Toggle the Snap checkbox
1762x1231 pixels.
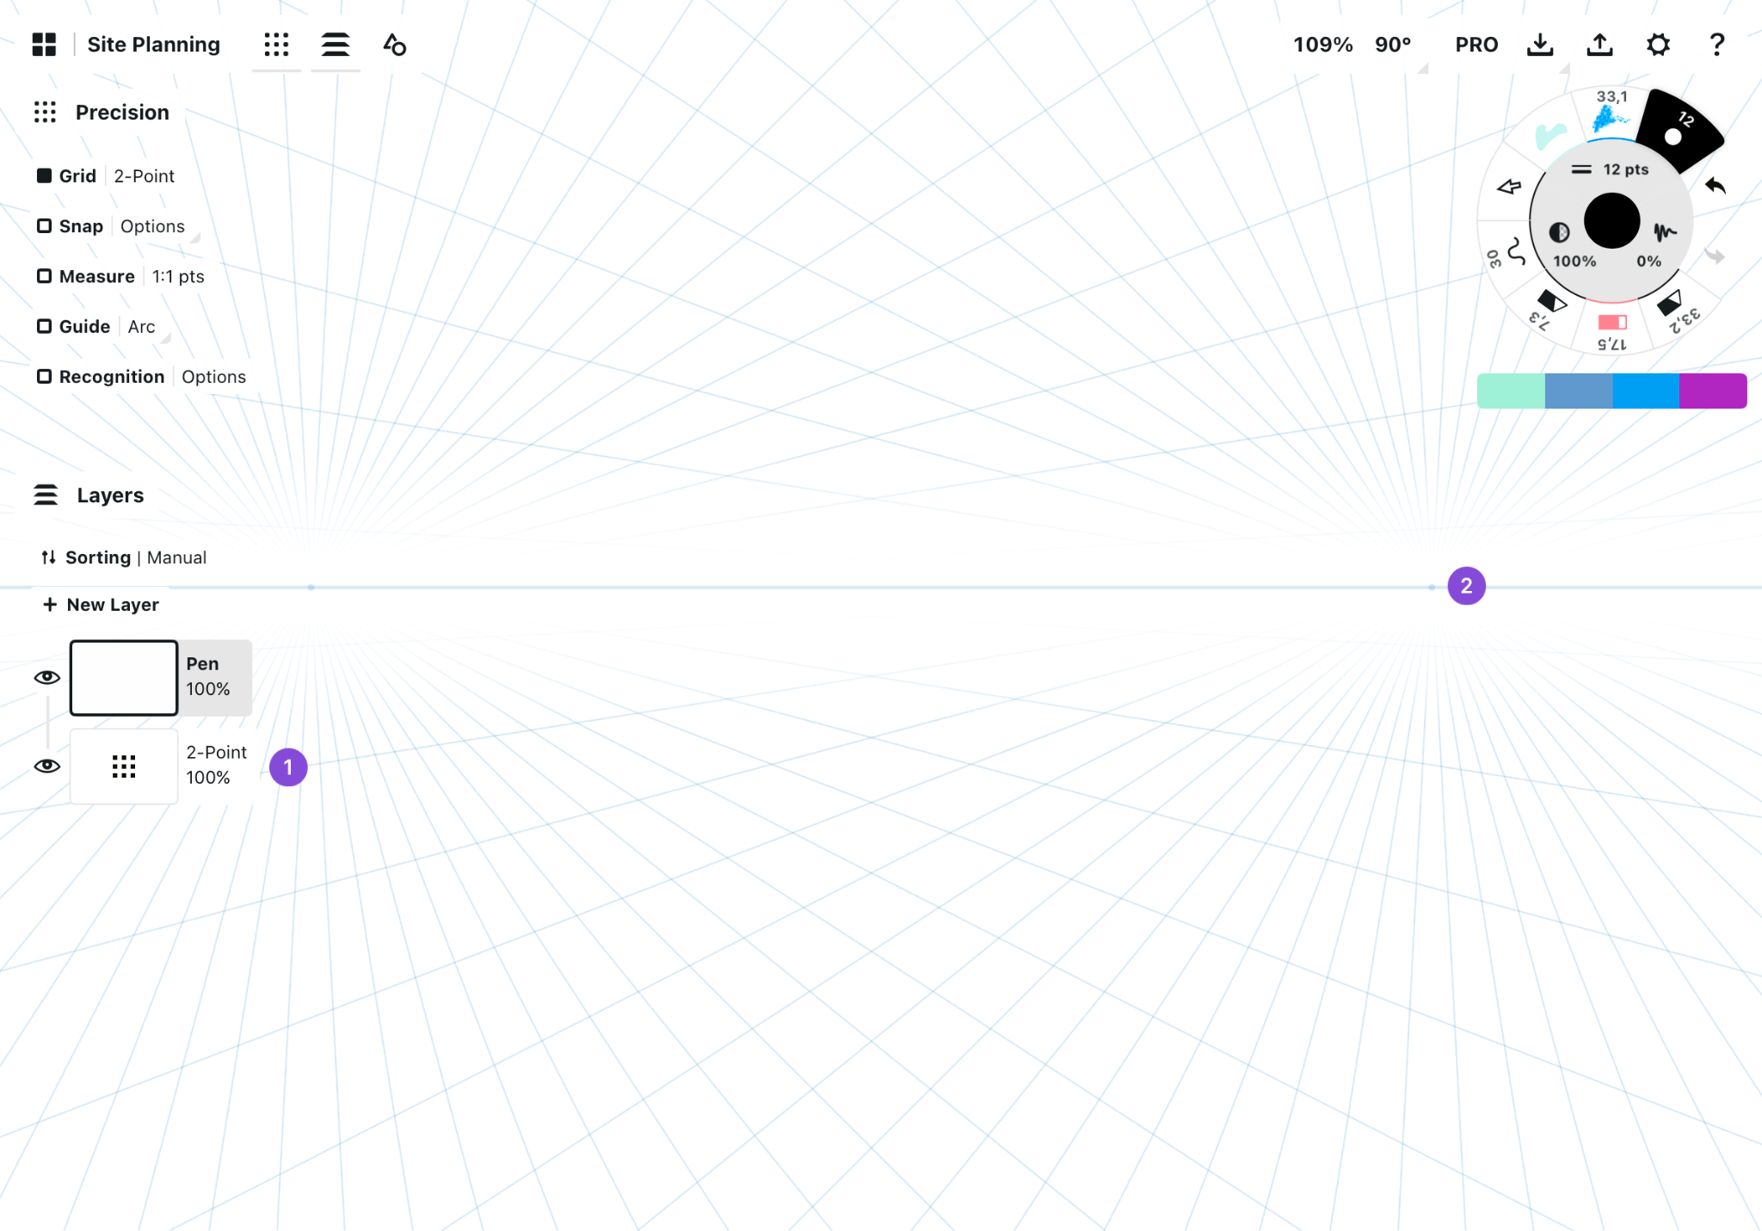click(44, 225)
